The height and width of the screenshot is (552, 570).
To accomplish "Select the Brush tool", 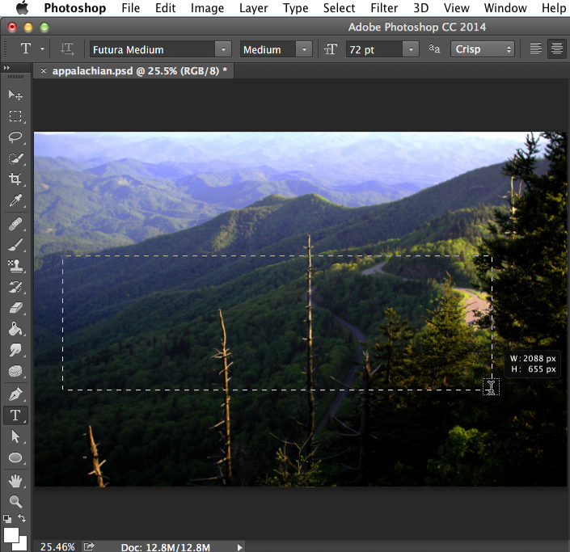I will pyautogui.click(x=15, y=246).
